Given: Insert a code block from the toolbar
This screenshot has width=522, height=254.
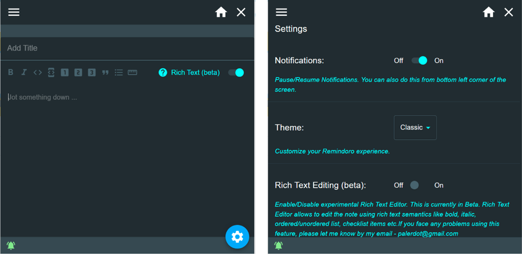Looking at the screenshot, I should click(51, 72).
